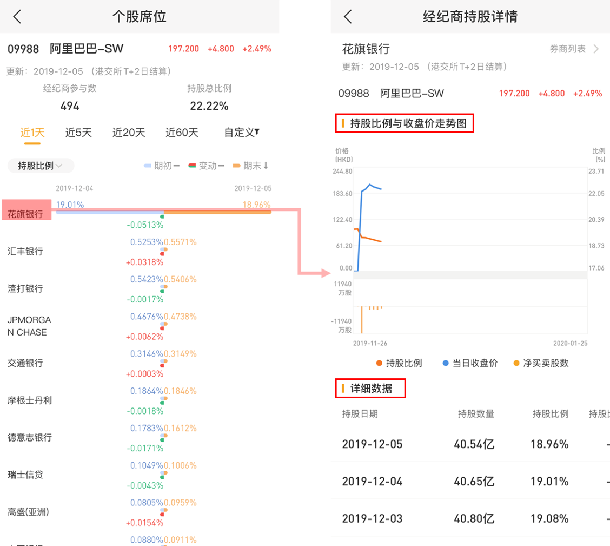Tap the orange net-sell volume bar
The width and height of the screenshot is (610, 546).
[362, 320]
